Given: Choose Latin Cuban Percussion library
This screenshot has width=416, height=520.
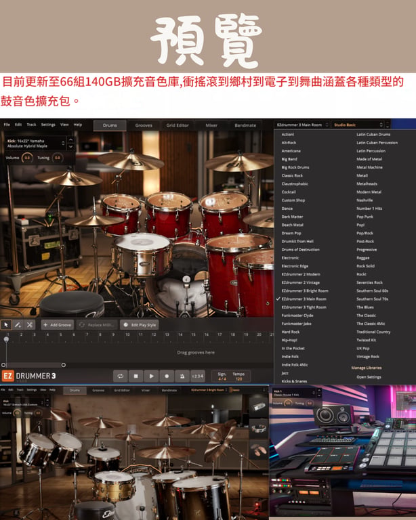Looking at the screenshot, I should coord(377,143).
